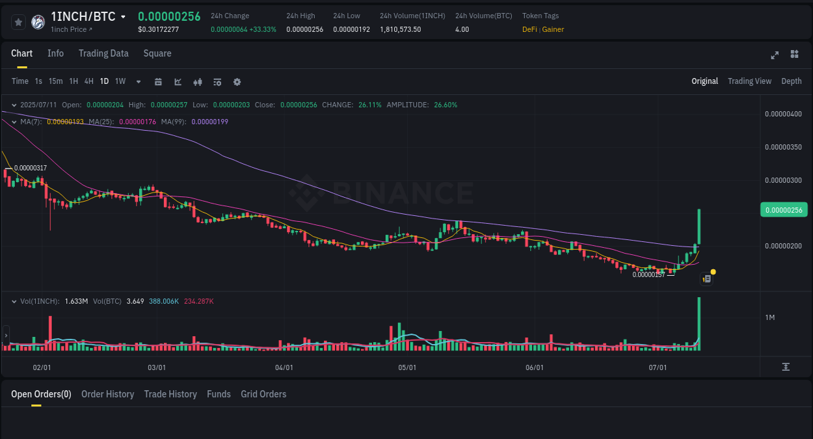
Task: Open chart settings gear icon
Action: 237,82
